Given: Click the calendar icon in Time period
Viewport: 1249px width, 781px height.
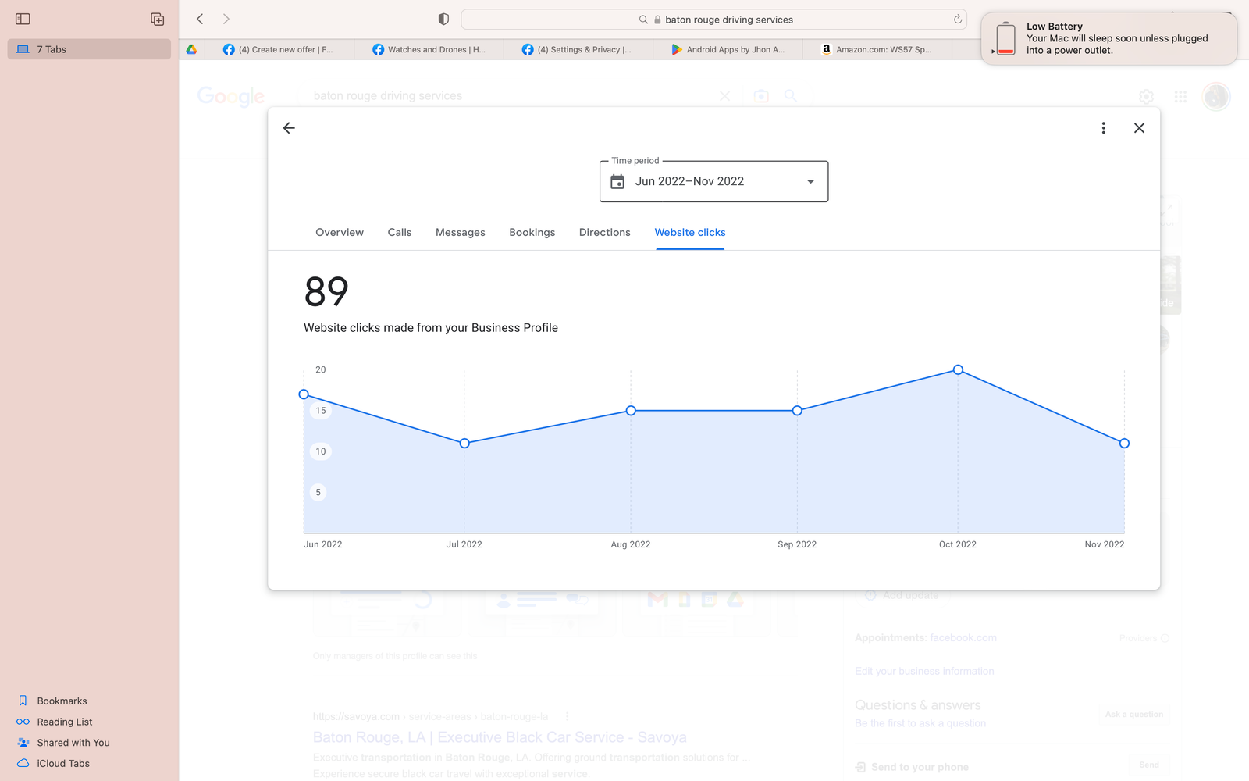Looking at the screenshot, I should [x=617, y=181].
